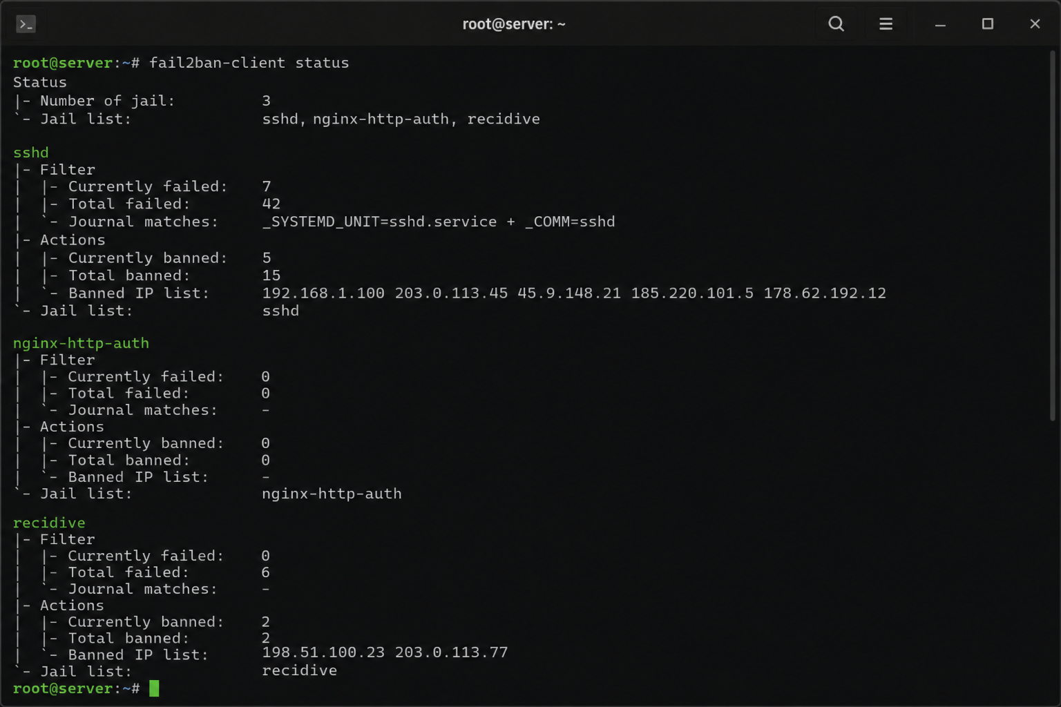The height and width of the screenshot is (707, 1061).
Task: Click the Jail list line under Status
Action: 276,119
